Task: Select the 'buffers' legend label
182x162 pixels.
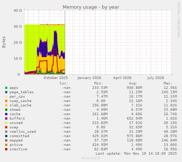Action: (x=17, y=118)
